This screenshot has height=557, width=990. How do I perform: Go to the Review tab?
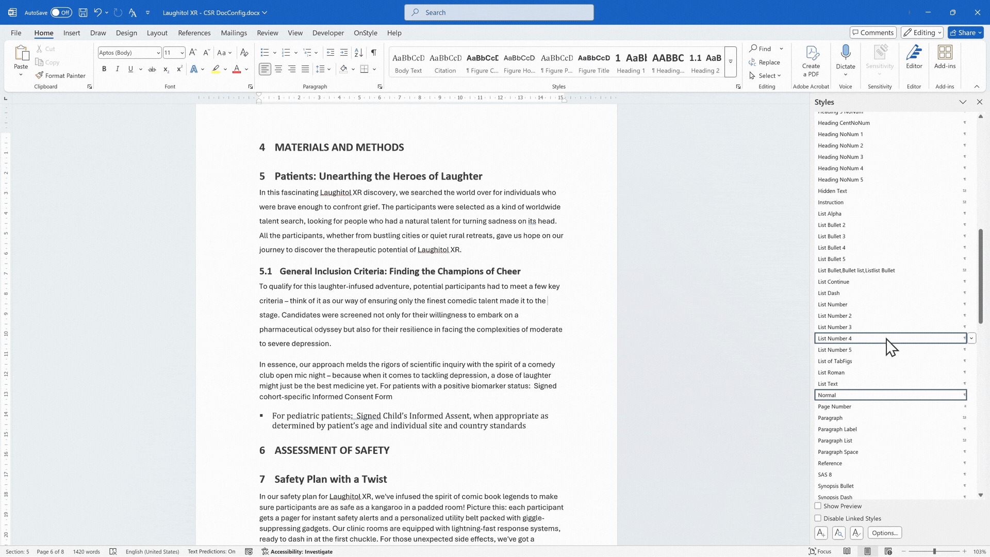pyautogui.click(x=268, y=32)
